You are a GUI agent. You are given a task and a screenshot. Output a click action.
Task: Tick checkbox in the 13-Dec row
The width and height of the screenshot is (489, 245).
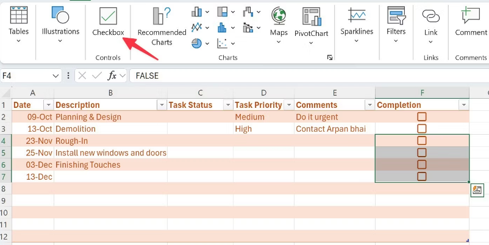pos(422,176)
